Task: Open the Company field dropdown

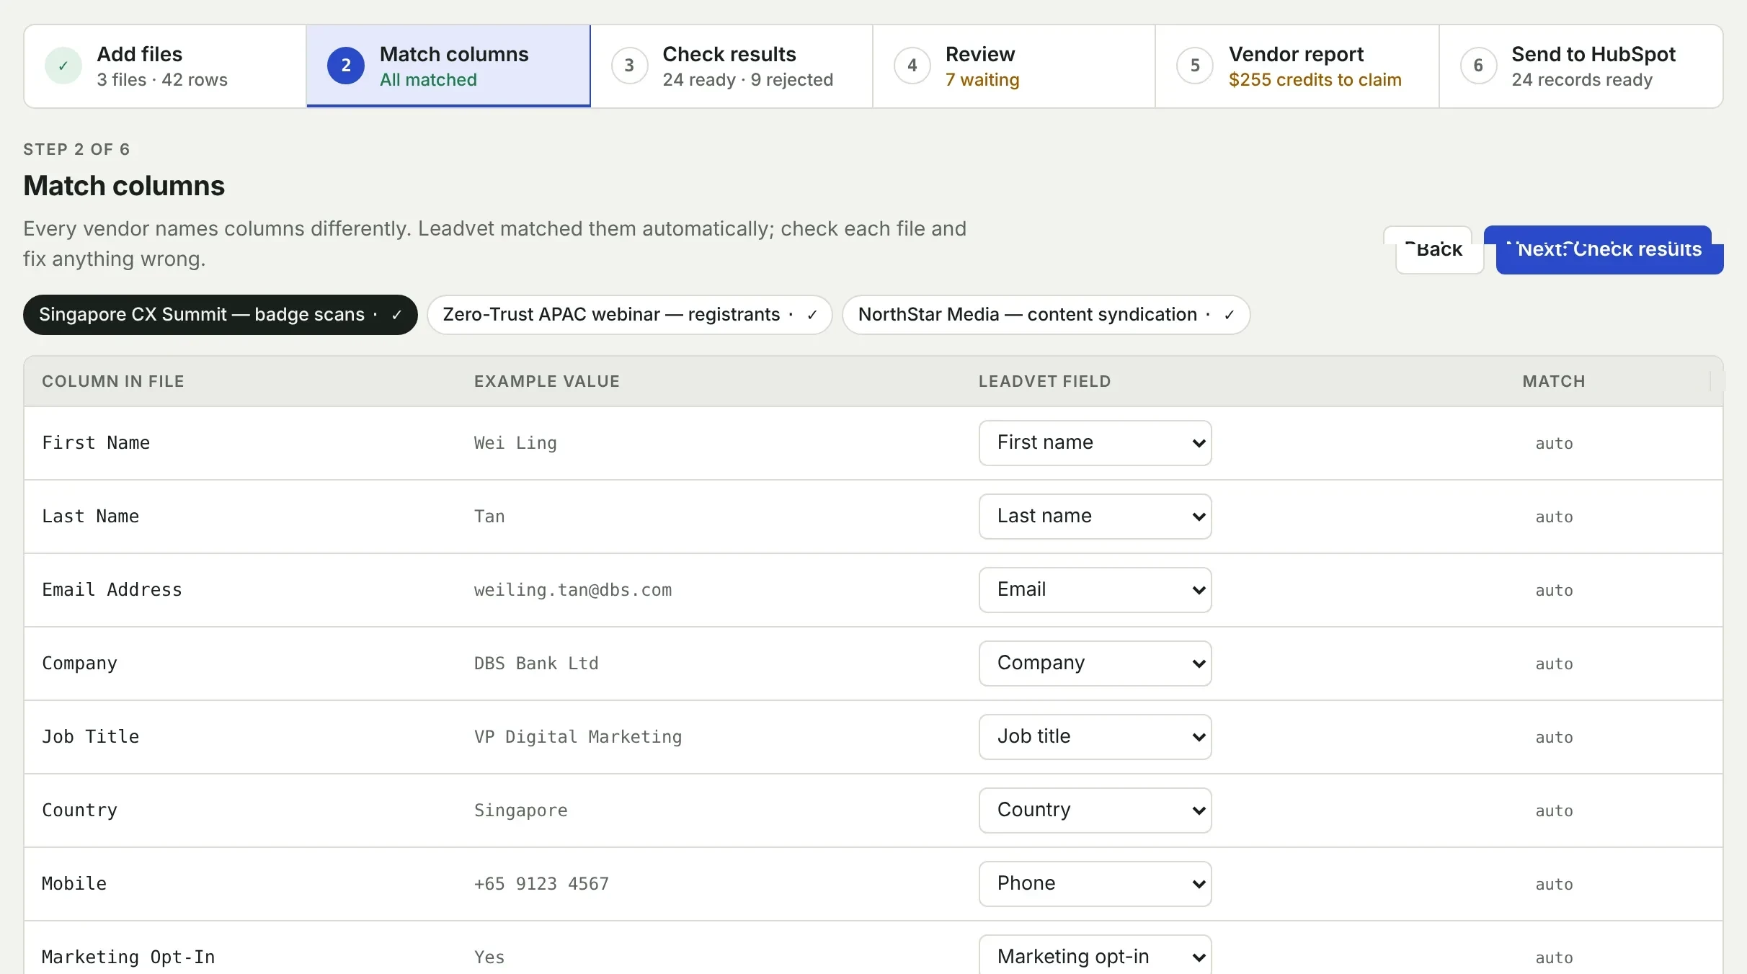Action: tap(1095, 664)
